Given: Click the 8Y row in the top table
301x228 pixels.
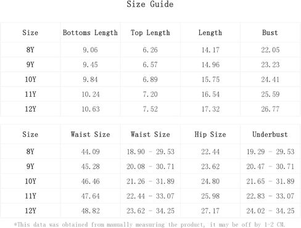Looking at the screenshot, I should [x=150, y=50].
